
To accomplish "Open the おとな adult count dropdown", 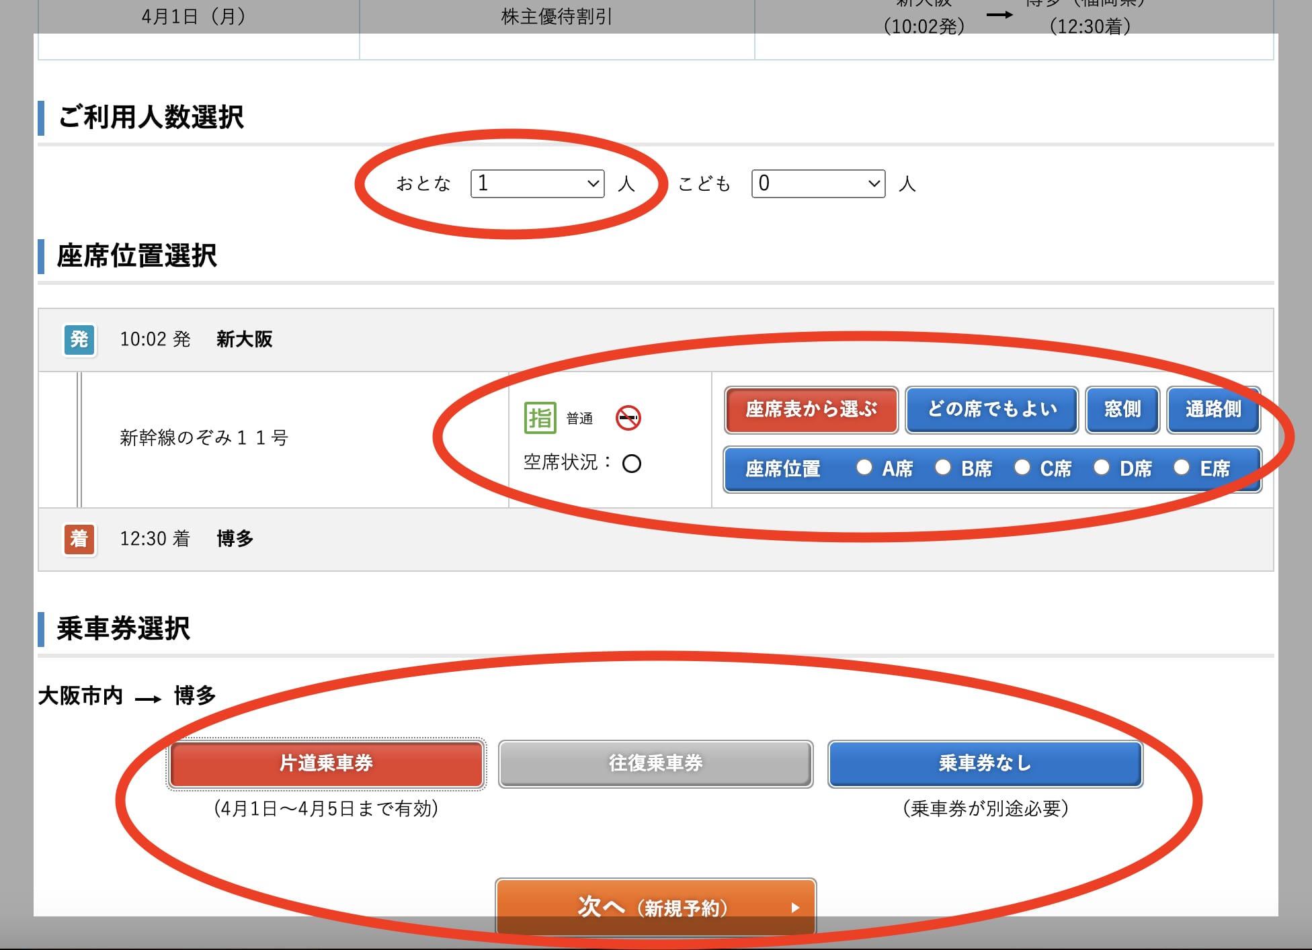I will (x=537, y=183).
